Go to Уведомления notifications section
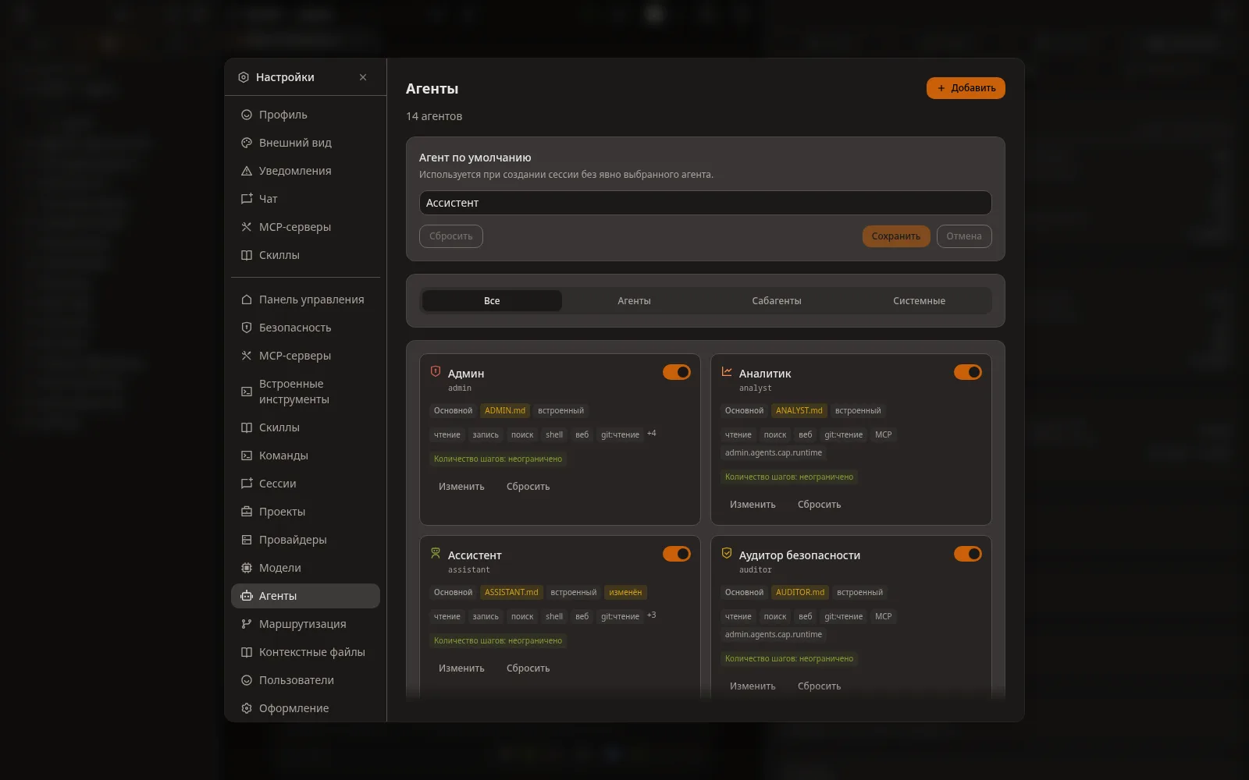Image resolution: width=1249 pixels, height=780 pixels. coord(305,171)
